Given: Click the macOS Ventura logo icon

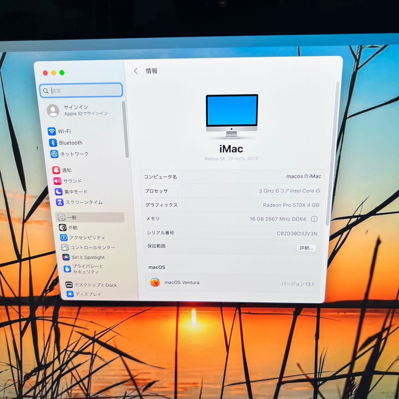Looking at the screenshot, I should 155,282.
